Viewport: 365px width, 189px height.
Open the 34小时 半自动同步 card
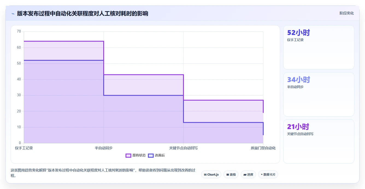coord(319,94)
